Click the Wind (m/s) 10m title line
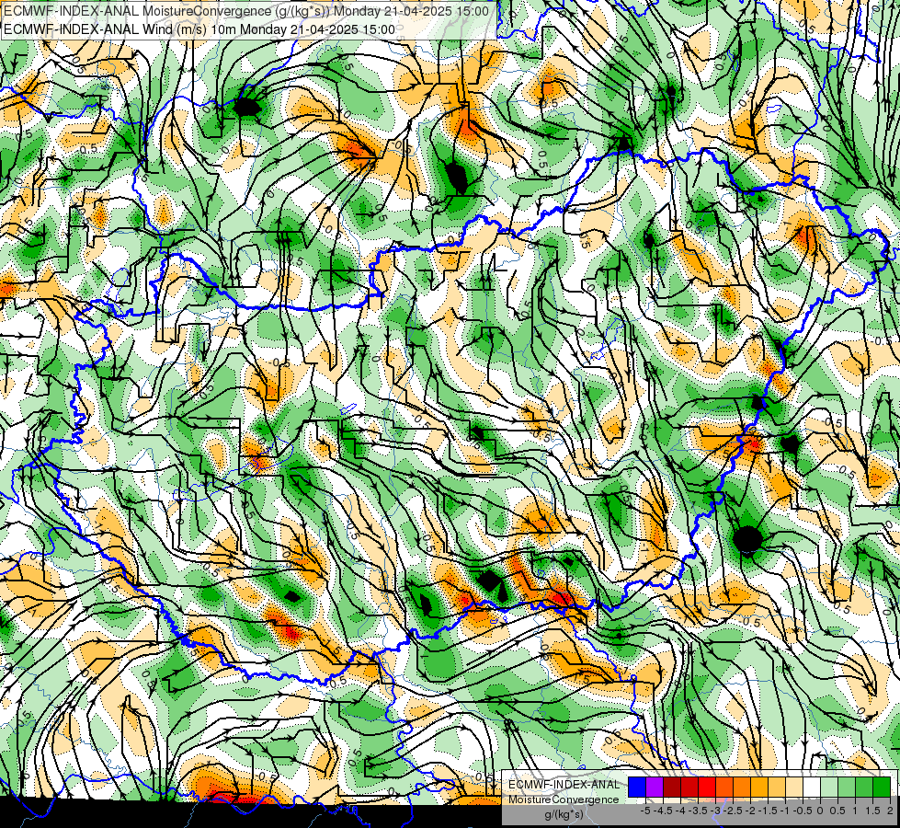The image size is (900, 828). [199, 29]
